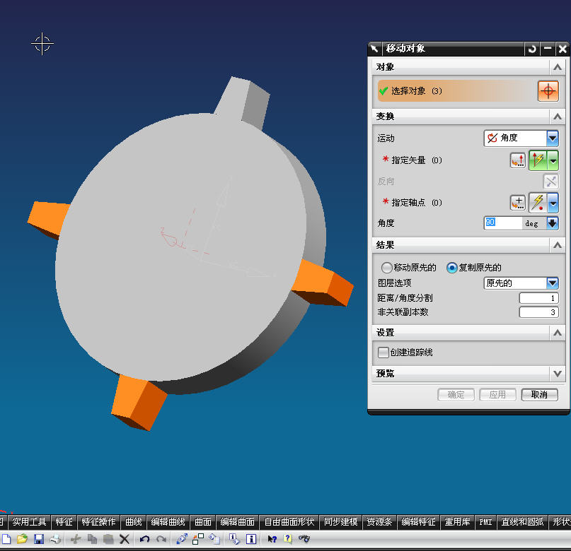The height and width of the screenshot is (551, 571).
Task: Click the Cut scissors icon
Action: (76, 539)
